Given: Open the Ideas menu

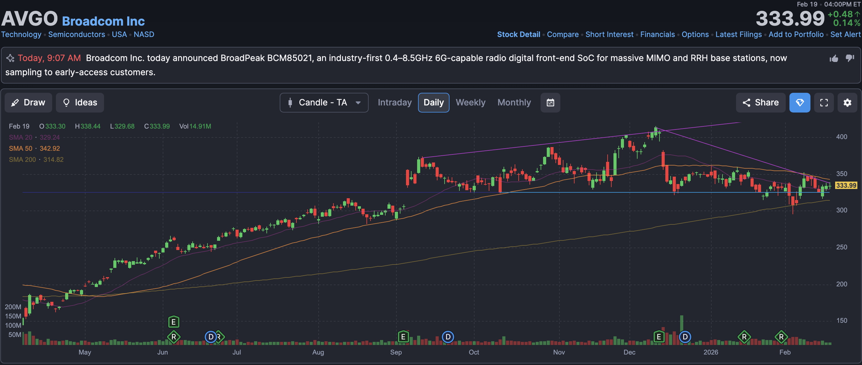Looking at the screenshot, I should [x=80, y=103].
